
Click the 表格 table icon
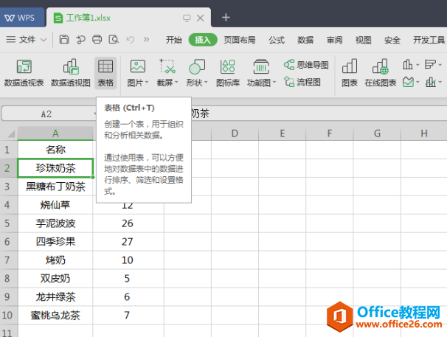pos(105,73)
